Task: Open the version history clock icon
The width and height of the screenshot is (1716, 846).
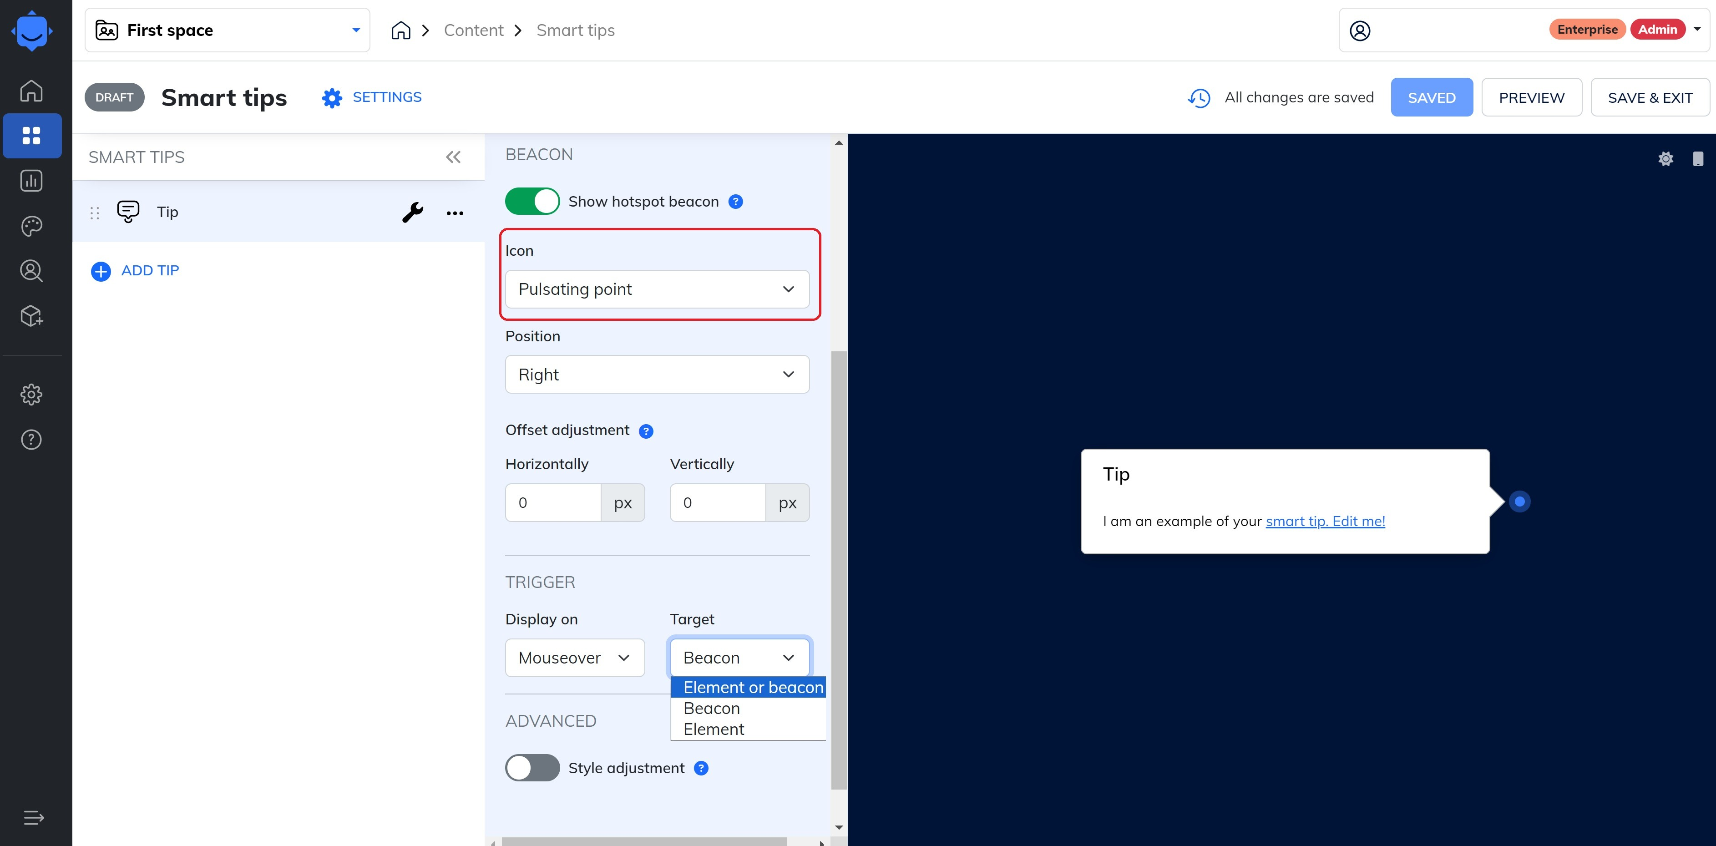Action: [1199, 98]
